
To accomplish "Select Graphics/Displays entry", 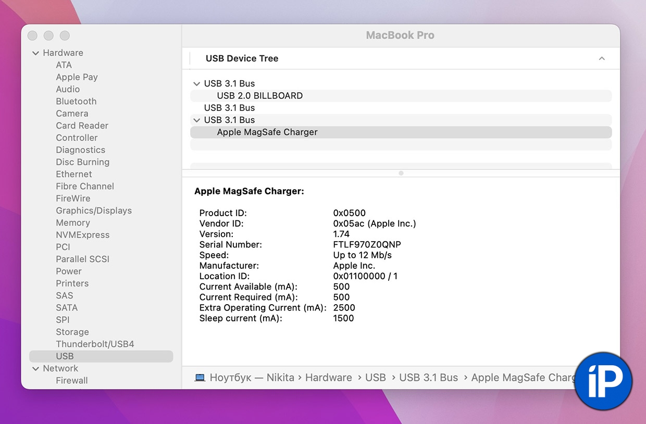I will (x=94, y=211).
